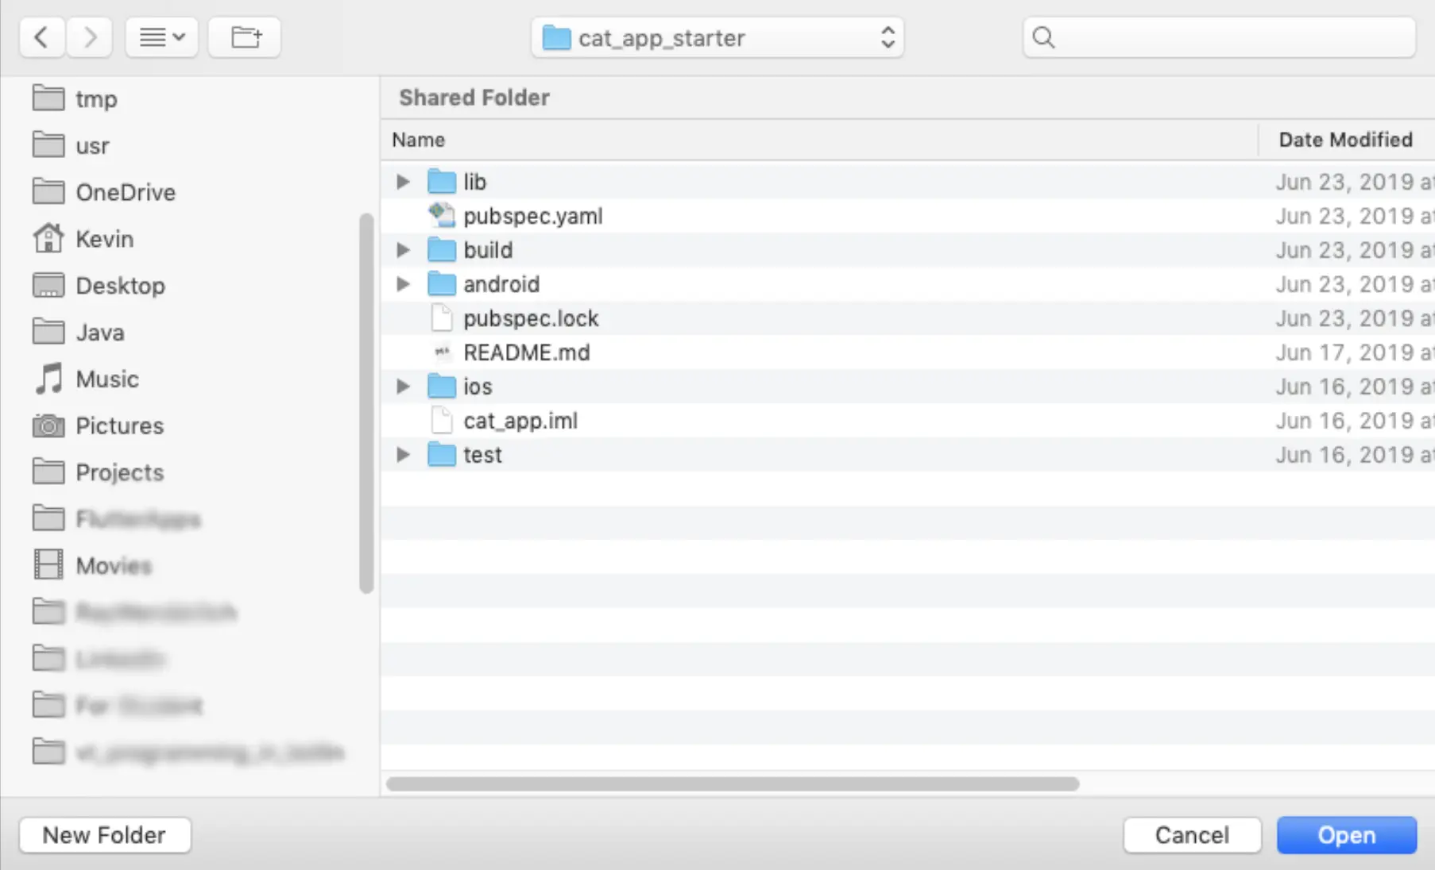Open the list view options menu
1435x870 pixels.
point(161,37)
